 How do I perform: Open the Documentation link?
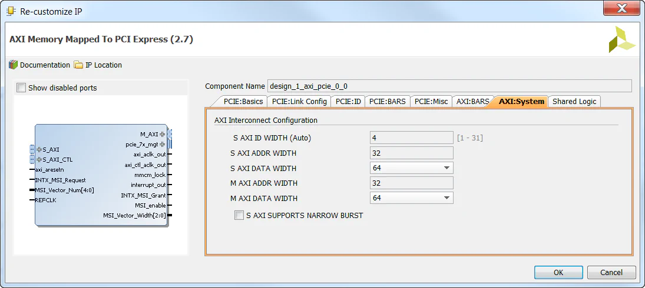coord(45,65)
